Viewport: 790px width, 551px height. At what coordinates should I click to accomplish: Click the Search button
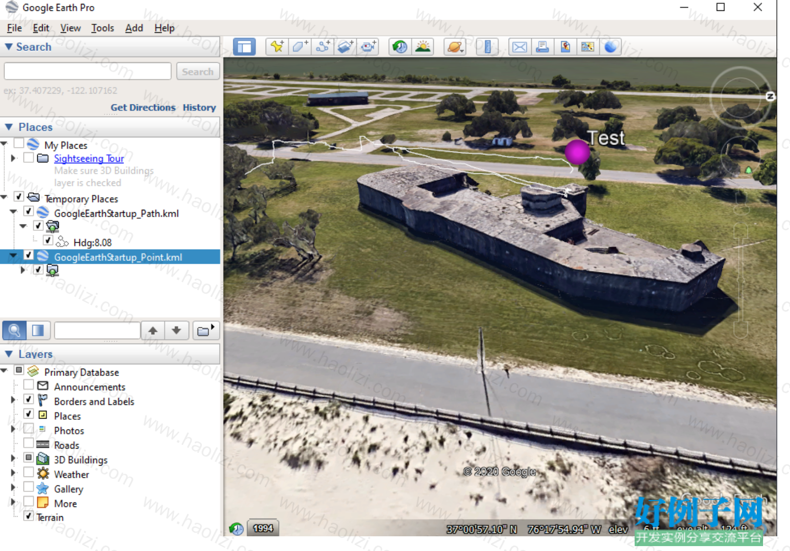coord(197,72)
